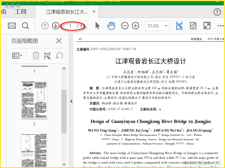Open the help question mark

(217, 12)
